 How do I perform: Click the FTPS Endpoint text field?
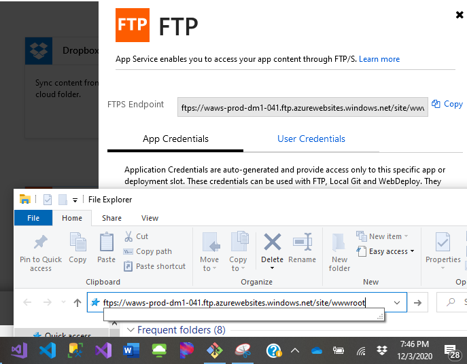click(302, 107)
